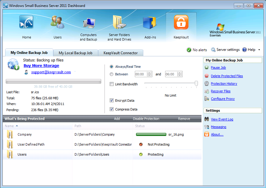Click the Users folder icon in list

pyautogui.click(x=10, y=154)
